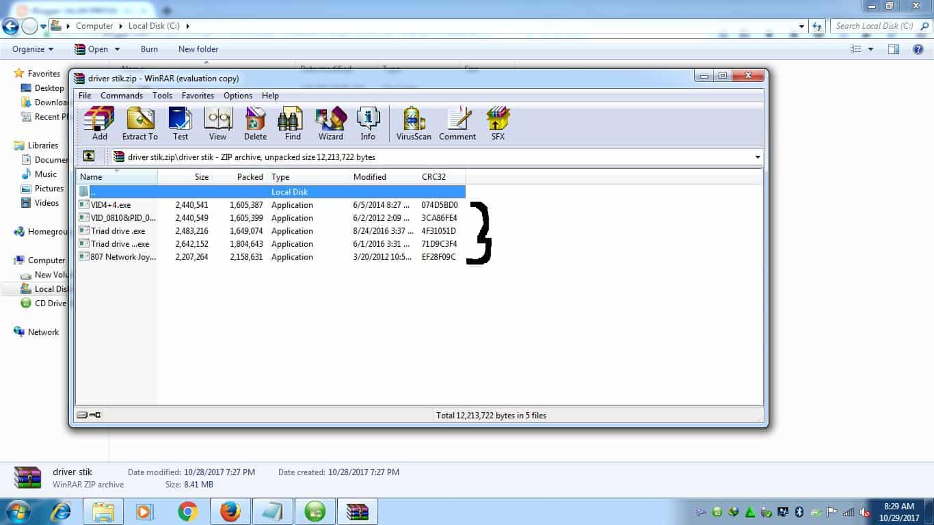The image size is (934, 525).
Task: Run VirusScan on the archive
Action: (x=414, y=124)
